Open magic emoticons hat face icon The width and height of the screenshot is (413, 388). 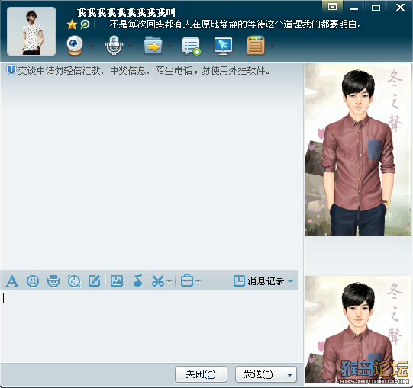53,281
